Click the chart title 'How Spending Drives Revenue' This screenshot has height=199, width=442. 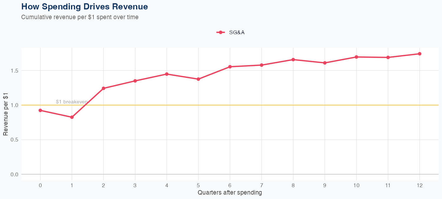coord(85,6)
